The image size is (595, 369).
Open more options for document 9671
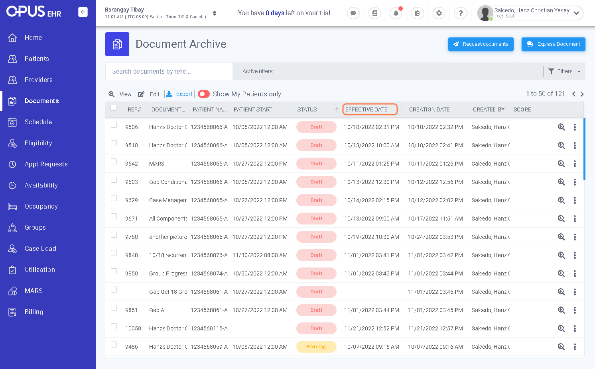pos(575,219)
